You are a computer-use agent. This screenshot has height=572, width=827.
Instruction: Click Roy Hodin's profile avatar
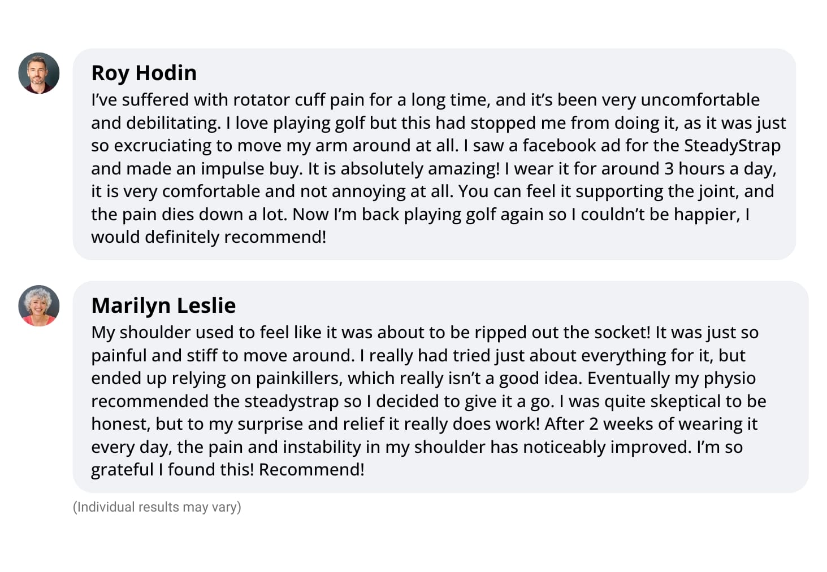[x=39, y=73]
